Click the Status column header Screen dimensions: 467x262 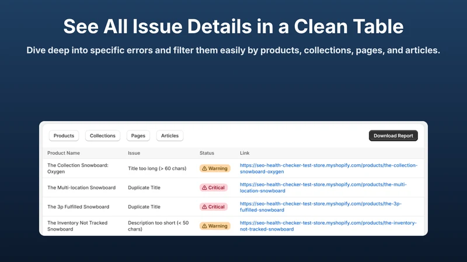[207, 153]
